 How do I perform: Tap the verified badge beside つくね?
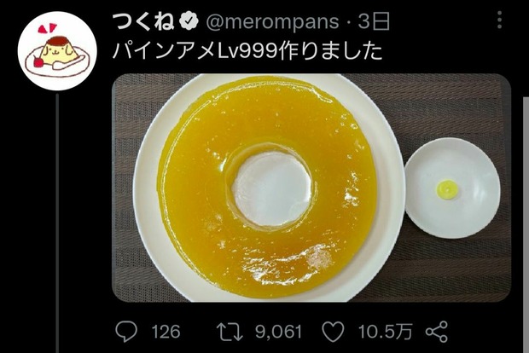(189, 22)
